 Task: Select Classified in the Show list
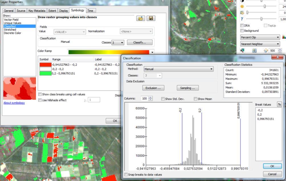click(x=20, y=26)
